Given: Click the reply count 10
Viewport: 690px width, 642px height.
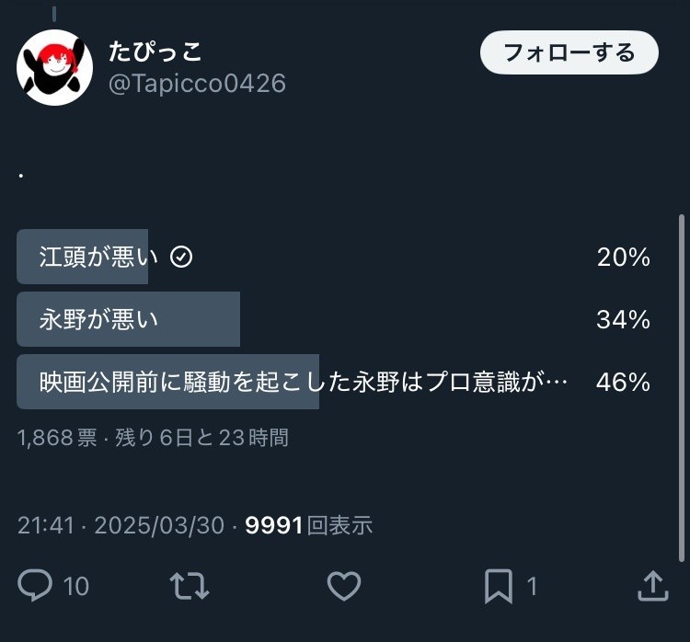Looking at the screenshot, I should [x=76, y=586].
